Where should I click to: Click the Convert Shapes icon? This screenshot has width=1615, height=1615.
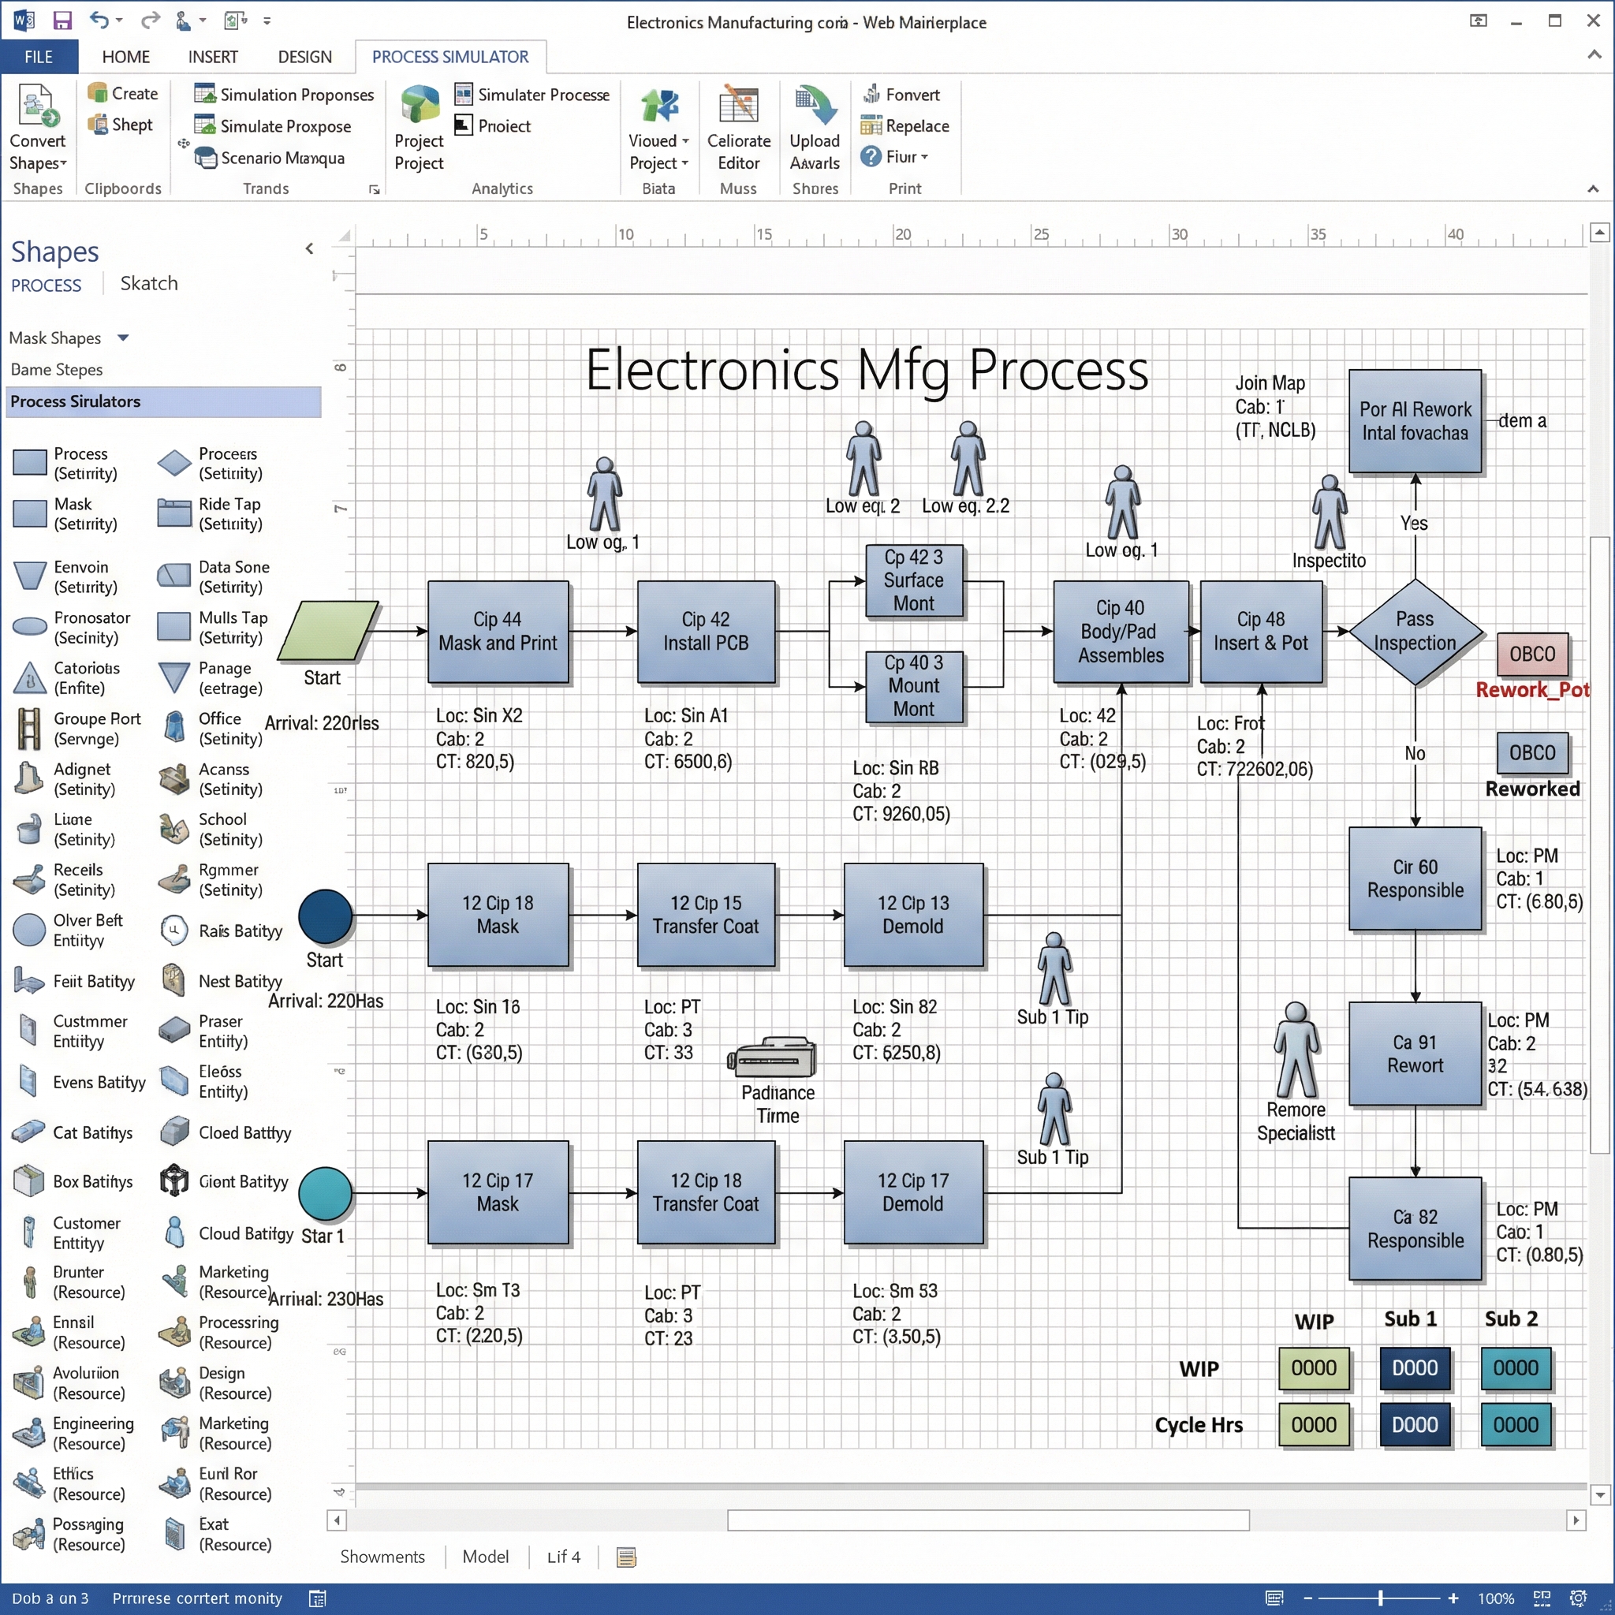(36, 107)
